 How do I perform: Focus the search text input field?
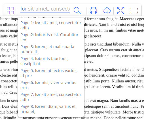[45, 9]
